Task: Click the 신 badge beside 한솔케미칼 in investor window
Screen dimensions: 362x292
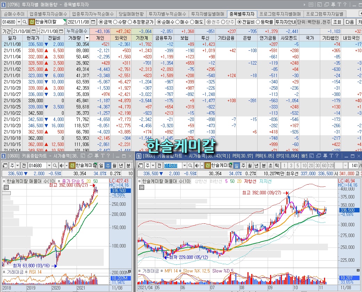Action: point(32,22)
